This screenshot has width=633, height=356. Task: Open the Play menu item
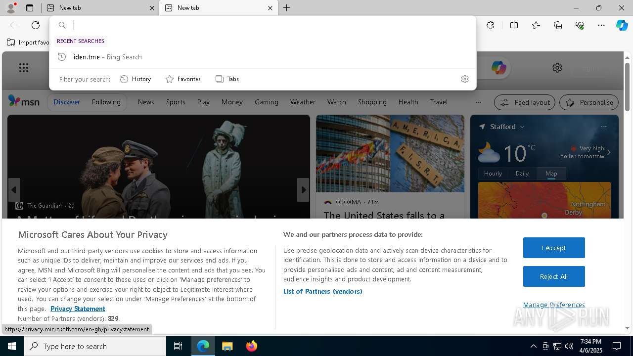tap(203, 102)
